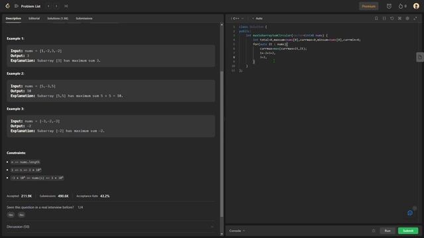This screenshot has width=424, height=238.
Task: Click the green Submit button
Action: (x=408, y=231)
